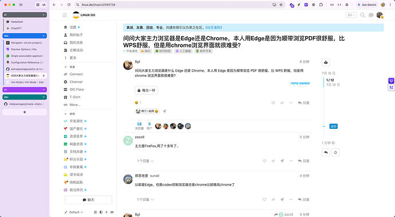Image resolution: width=395 pixels, height=217 pixels.
Task: Click the reply arrow button in timeline panel
Action: 326,152
